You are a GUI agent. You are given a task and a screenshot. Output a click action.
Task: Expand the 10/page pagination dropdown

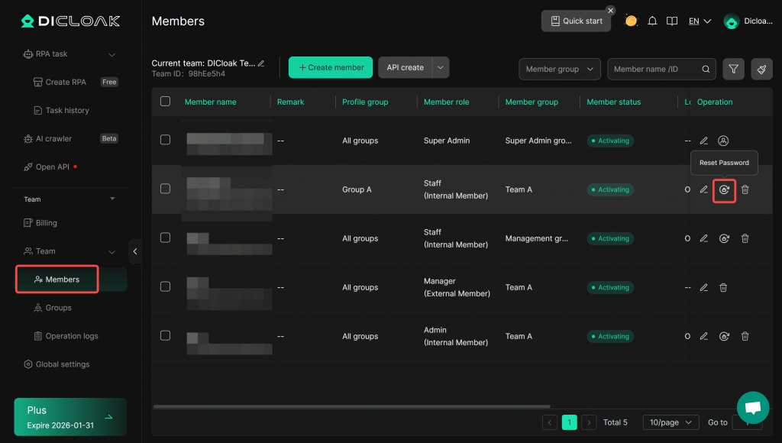670,422
